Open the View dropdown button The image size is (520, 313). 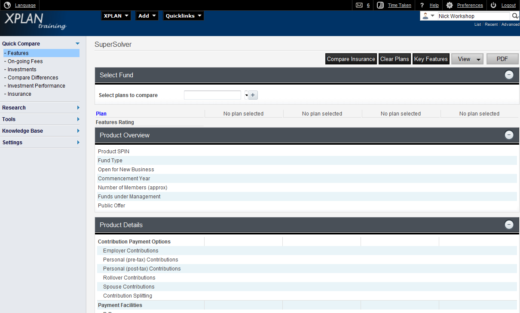coord(468,59)
